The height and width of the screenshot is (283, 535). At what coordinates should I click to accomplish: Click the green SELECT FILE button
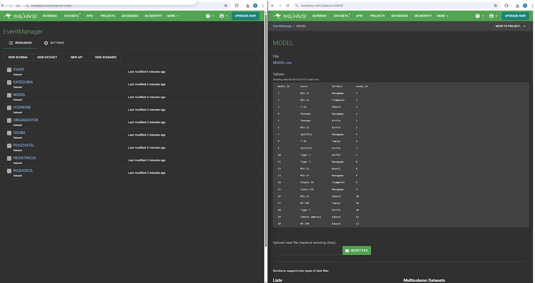coord(356,250)
